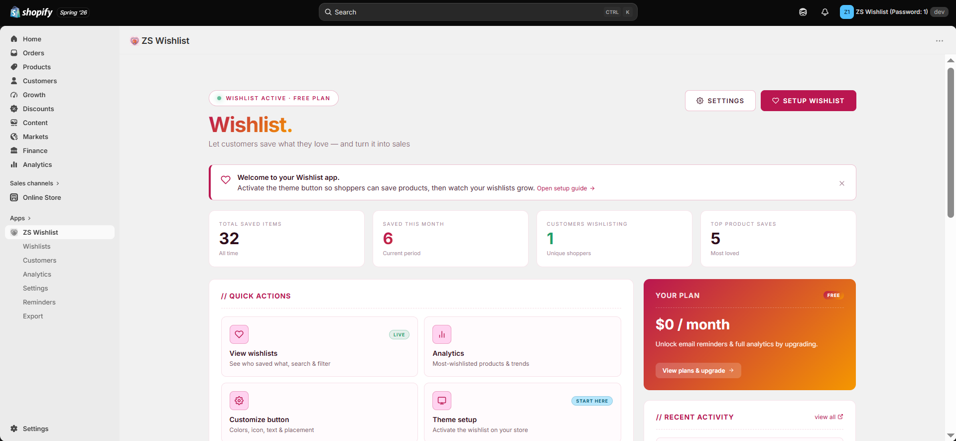Open Export under ZS Wishlist
Image resolution: width=956 pixels, height=441 pixels.
(x=33, y=316)
